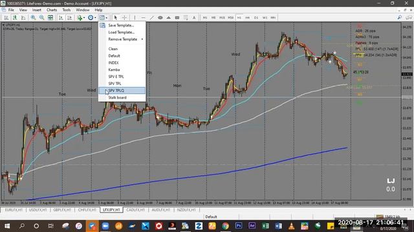Select the line chart type icon
Screen dimensions: 414x232
pos(23,17)
